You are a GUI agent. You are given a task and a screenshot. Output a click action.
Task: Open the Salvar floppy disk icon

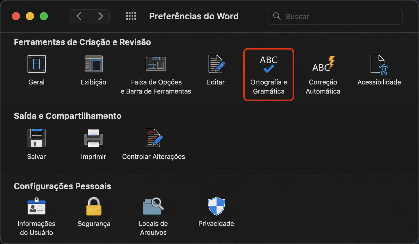click(x=36, y=138)
